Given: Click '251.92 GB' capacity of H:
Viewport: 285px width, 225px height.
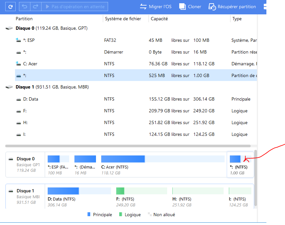Looking at the screenshot, I should (x=204, y=123).
